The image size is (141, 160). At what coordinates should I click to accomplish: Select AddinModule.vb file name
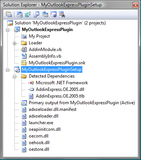coord(45,50)
